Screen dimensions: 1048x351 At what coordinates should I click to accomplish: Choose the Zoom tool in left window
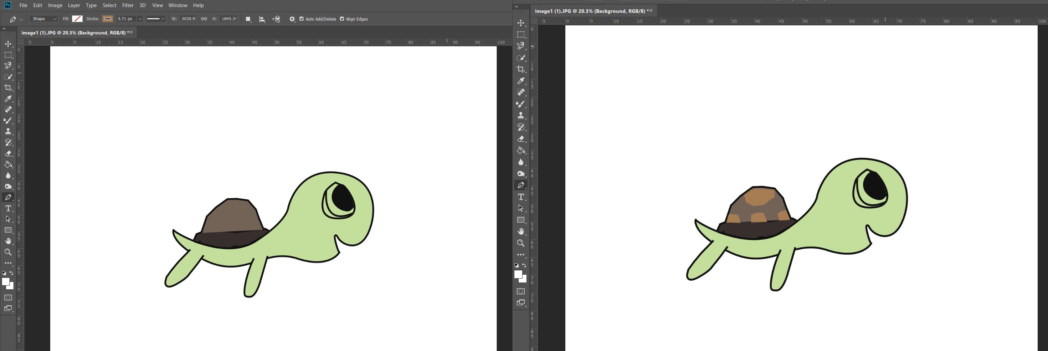(x=8, y=252)
